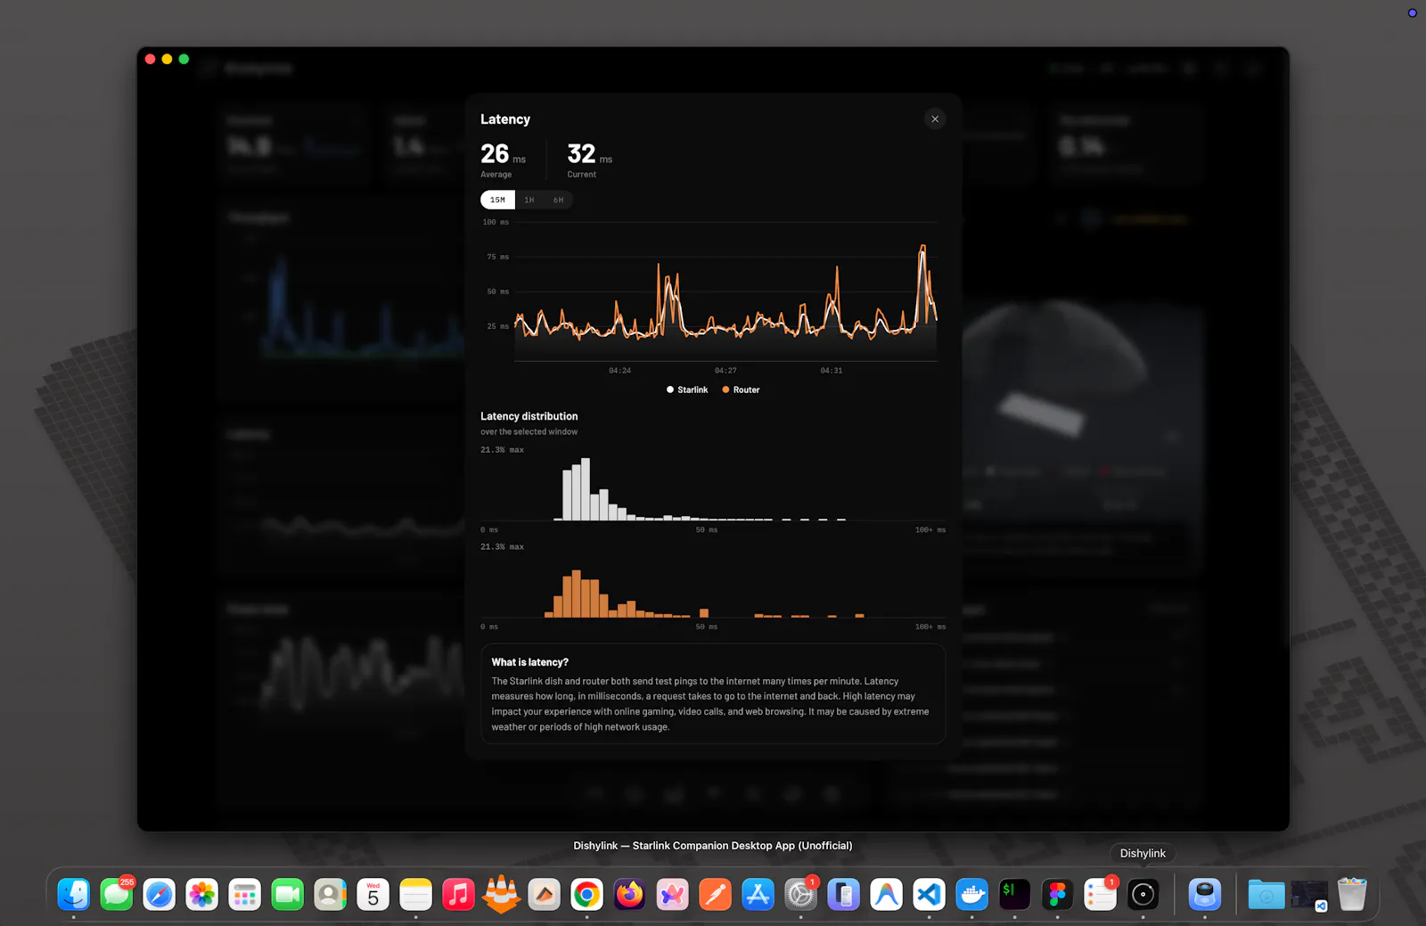Click the 04:24 time axis label

(619, 371)
